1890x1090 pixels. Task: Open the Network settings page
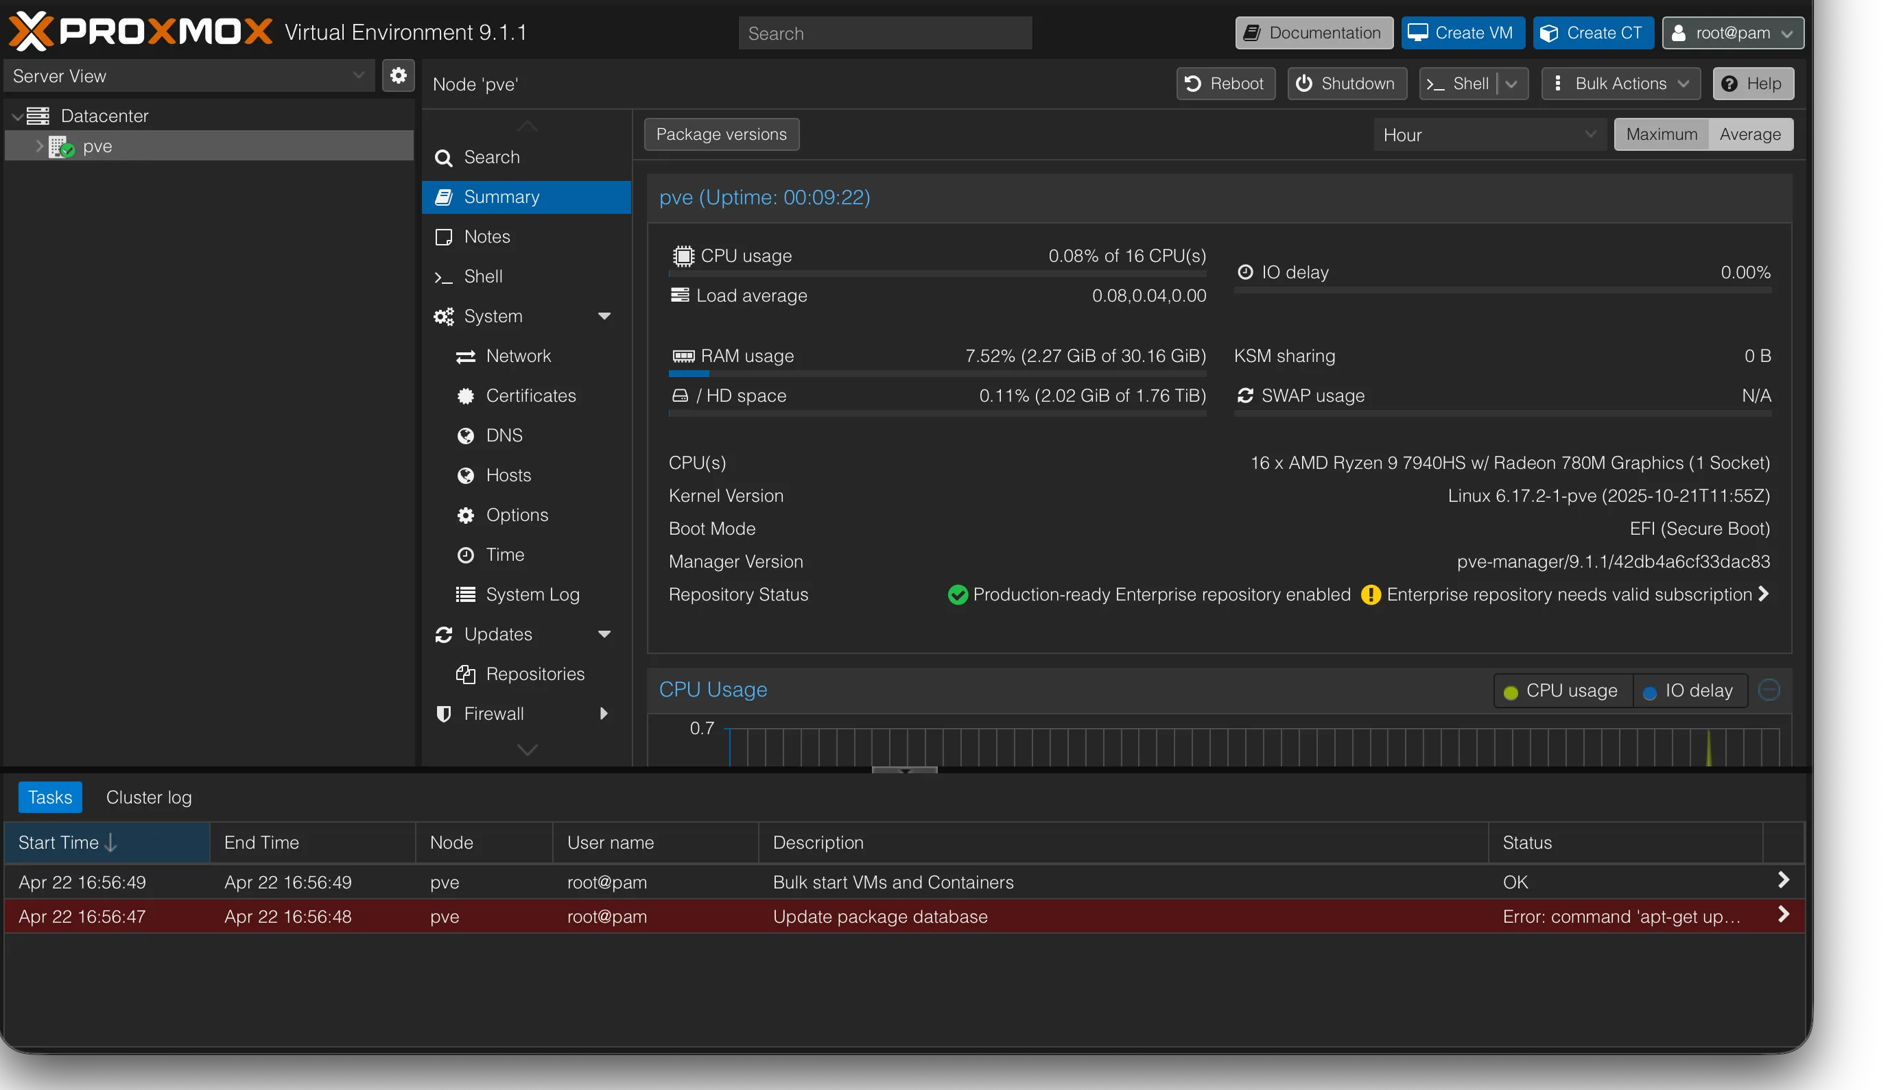click(x=526, y=356)
